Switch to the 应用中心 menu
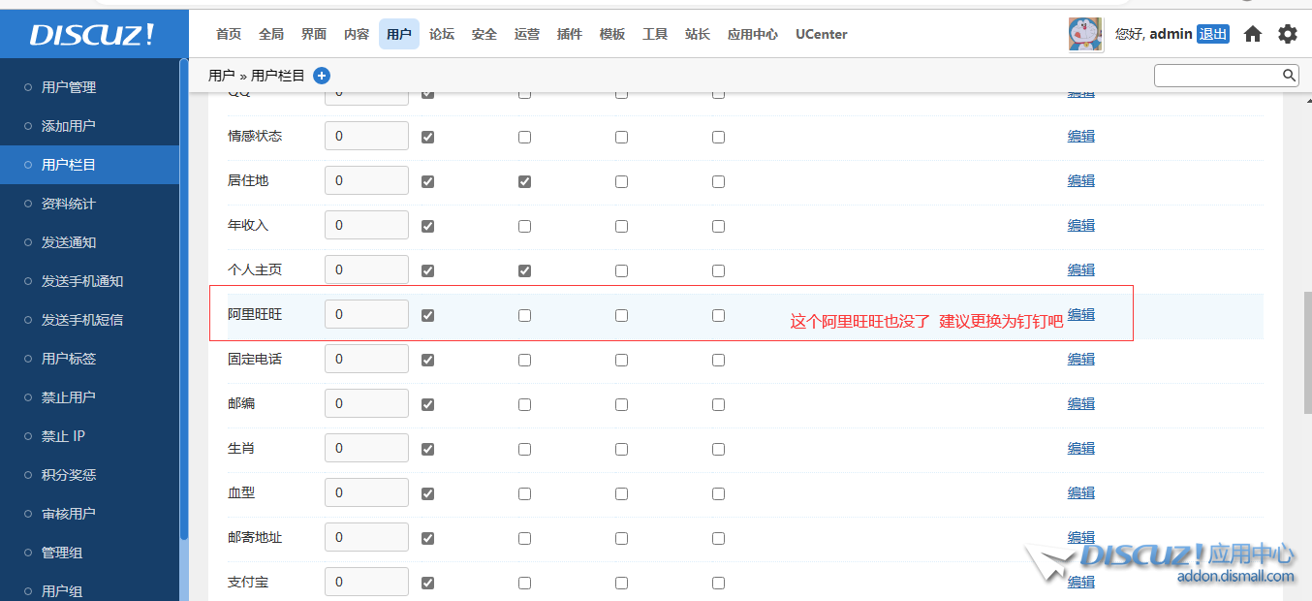This screenshot has width=1312, height=601. (x=753, y=34)
